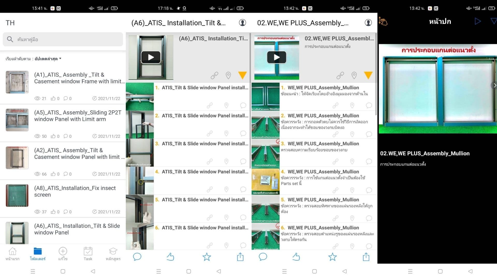This screenshot has height=279, width=497.
Task: Open the หน้าแรก home tab
Action: tap(12, 254)
